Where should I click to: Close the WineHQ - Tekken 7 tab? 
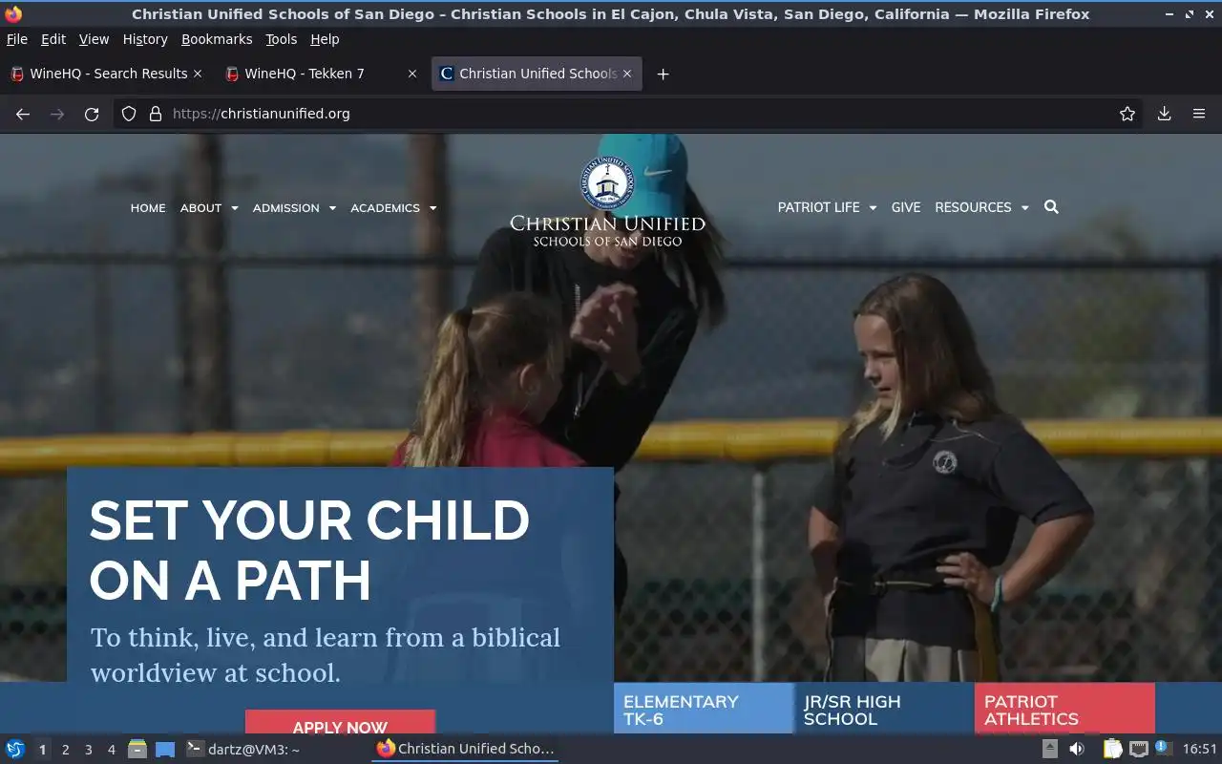412,74
